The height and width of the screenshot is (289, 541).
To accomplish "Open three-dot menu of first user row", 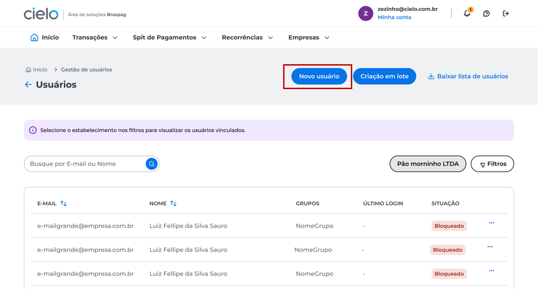I will (x=491, y=223).
